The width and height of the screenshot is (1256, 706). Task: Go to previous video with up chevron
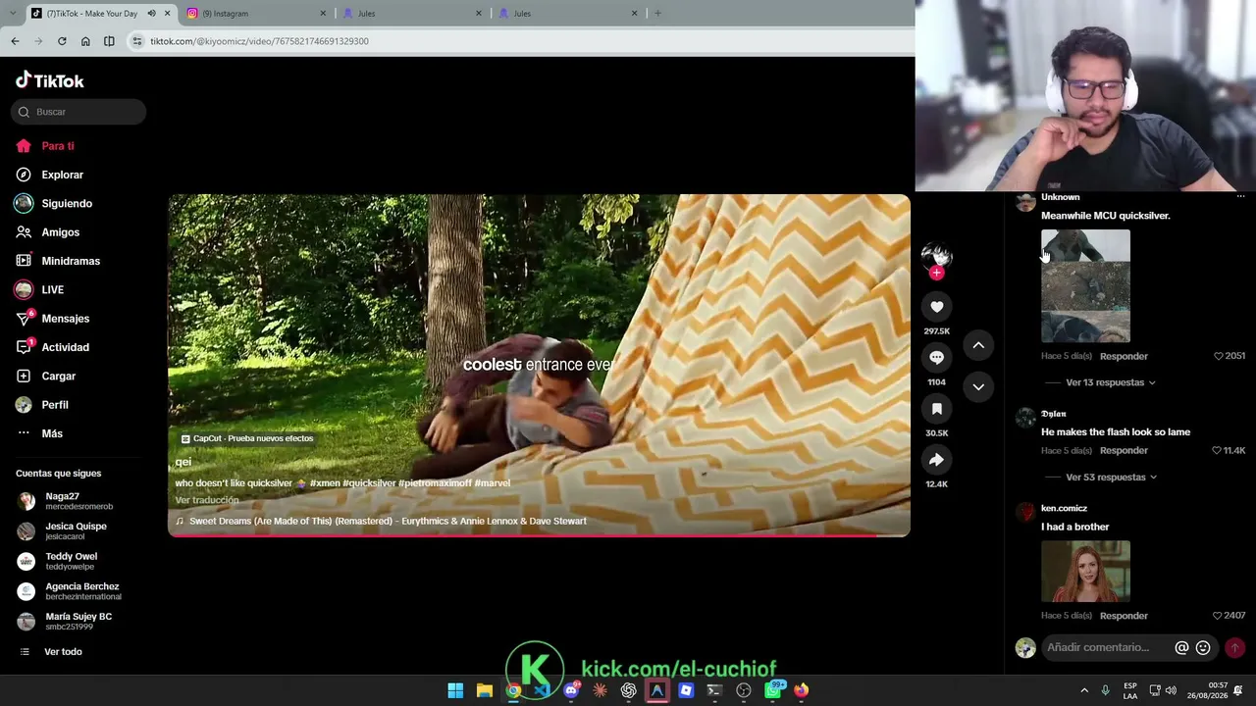tap(978, 345)
